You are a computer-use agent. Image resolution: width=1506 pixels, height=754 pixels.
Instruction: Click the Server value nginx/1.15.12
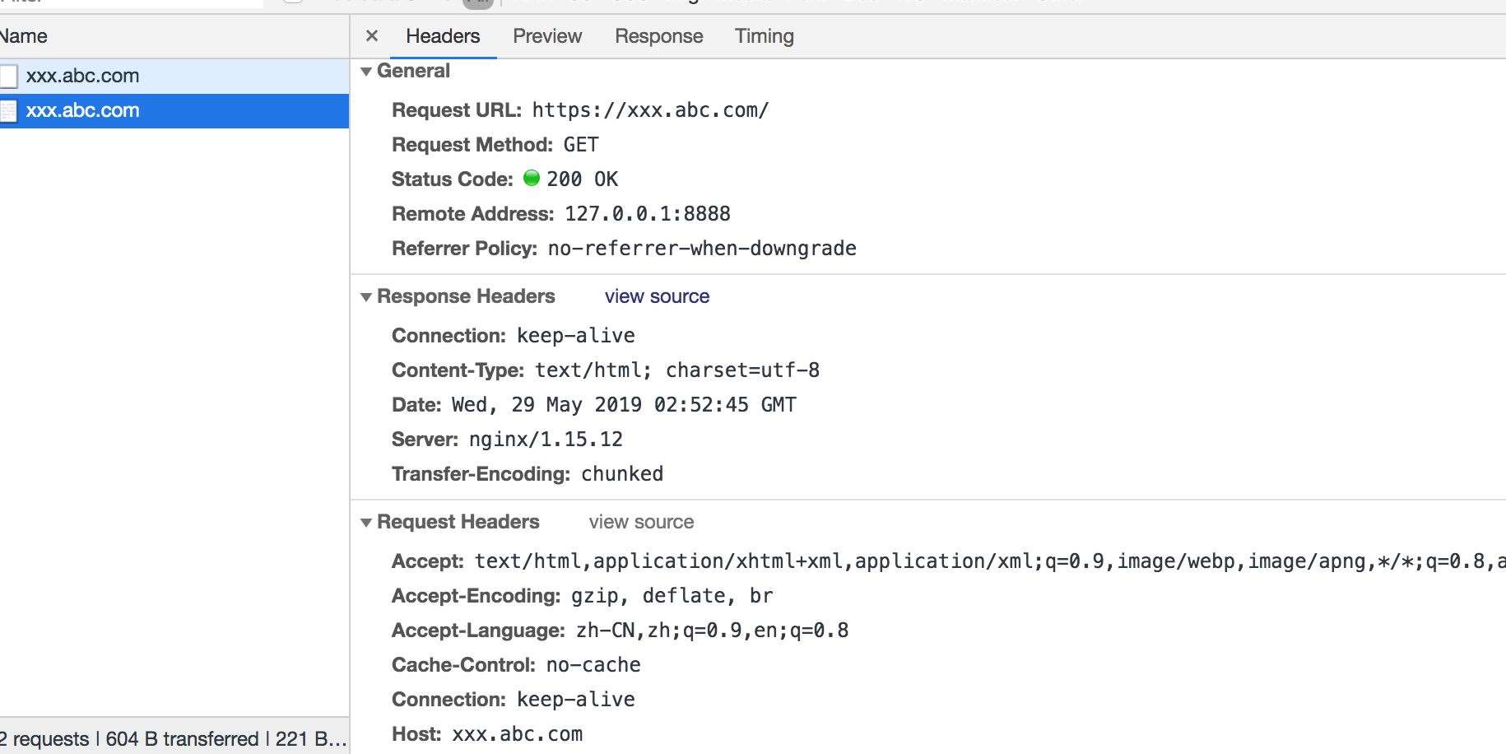(x=546, y=440)
